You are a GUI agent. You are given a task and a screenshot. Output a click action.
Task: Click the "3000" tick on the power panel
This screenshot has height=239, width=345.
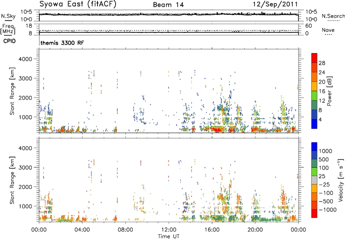pyautogui.click(x=25, y=79)
